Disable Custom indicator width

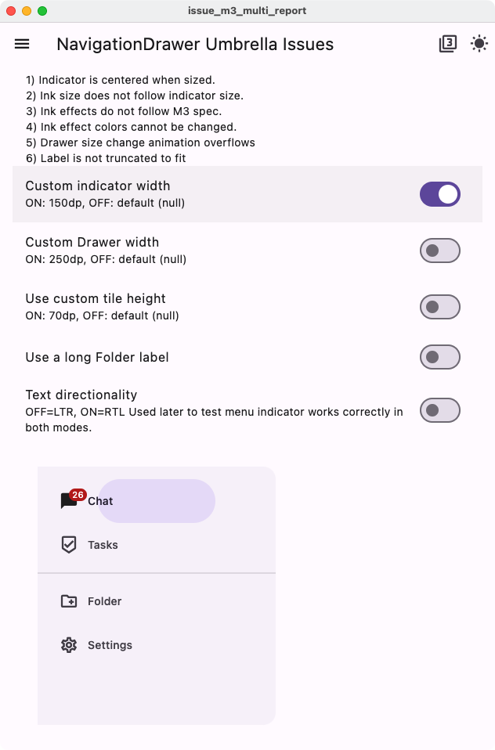pos(439,193)
